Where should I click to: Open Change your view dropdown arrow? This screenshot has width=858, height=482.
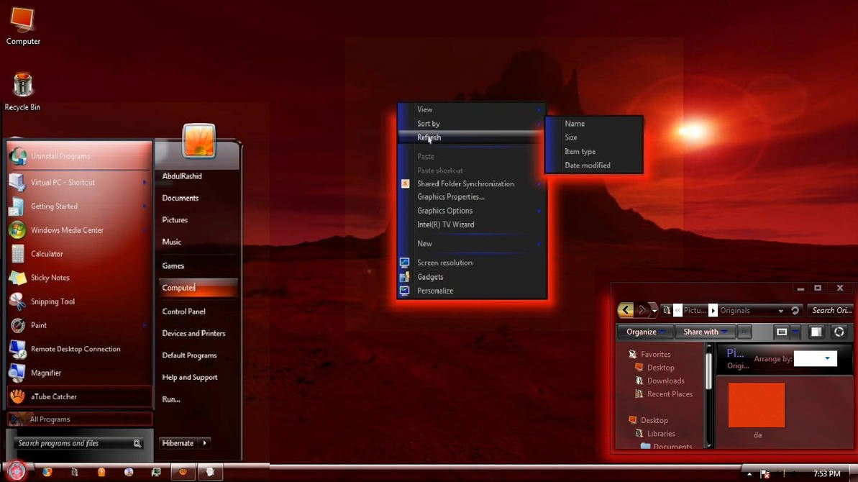[x=795, y=332]
